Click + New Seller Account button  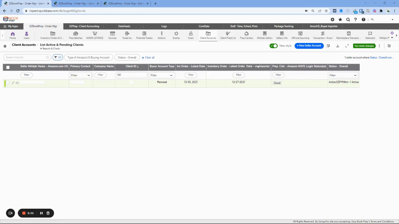point(309,46)
